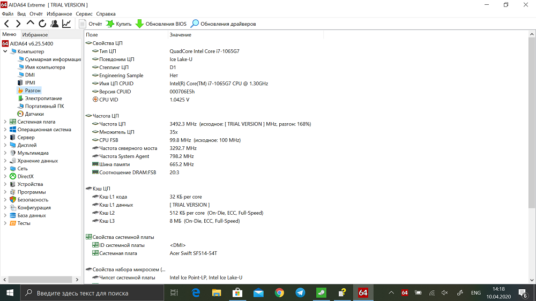The width and height of the screenshot is (536, 301).
Task: Click the Forward navigation arrow in toolbar
Action: [x=18, y=24]
